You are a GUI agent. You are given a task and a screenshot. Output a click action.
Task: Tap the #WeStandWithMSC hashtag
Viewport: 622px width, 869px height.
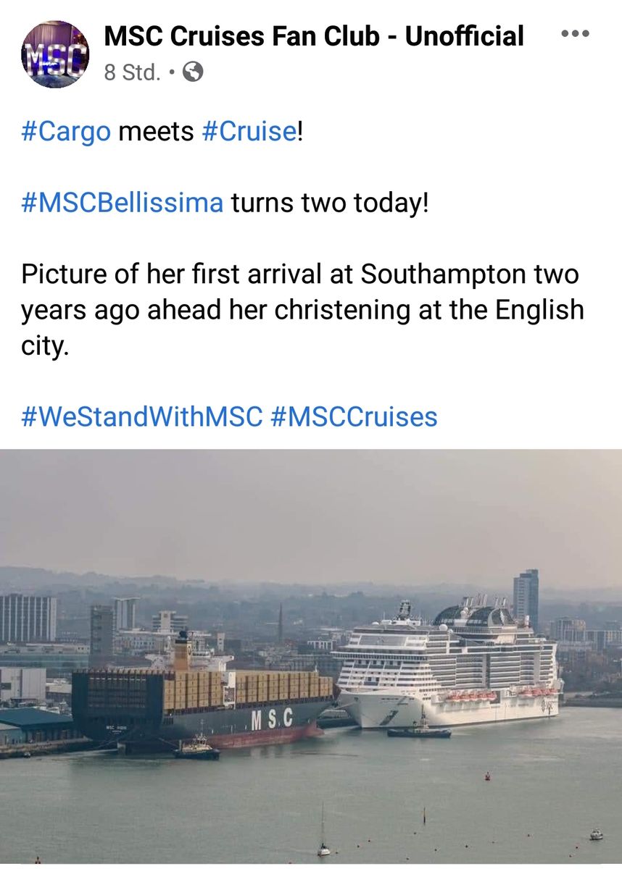(141, 416)
